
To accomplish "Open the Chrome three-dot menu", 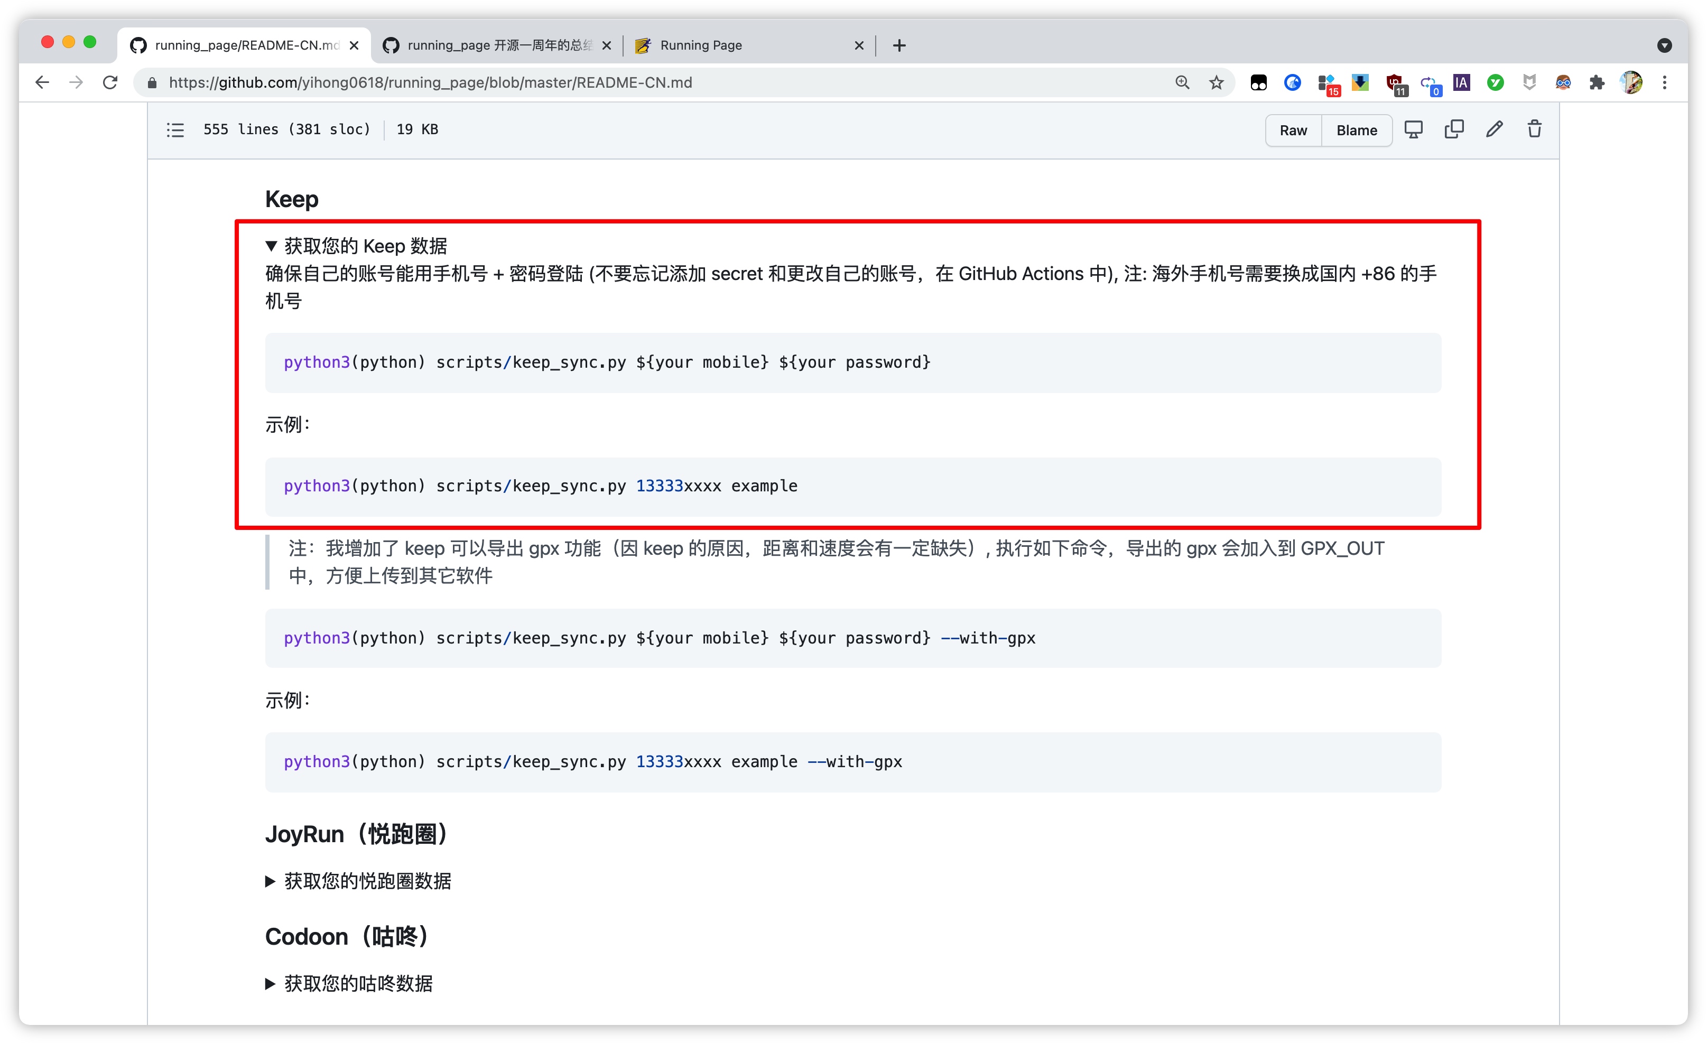I will (1665, 83).
